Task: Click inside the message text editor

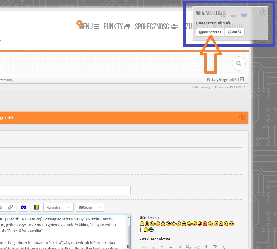Action: [63, 232]
